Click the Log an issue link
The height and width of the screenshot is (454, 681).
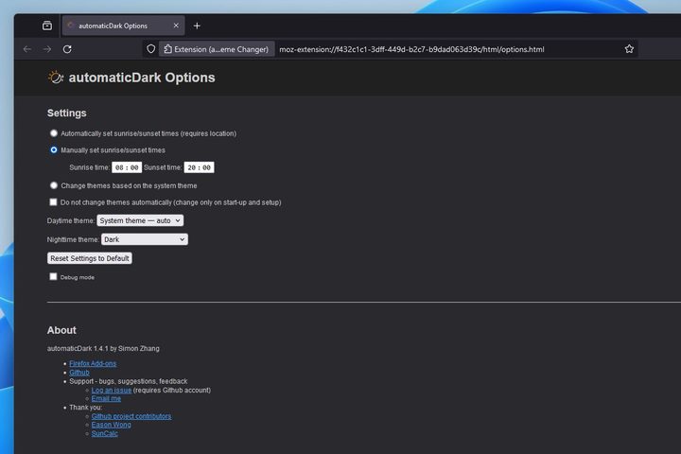(x=112, y=390)
